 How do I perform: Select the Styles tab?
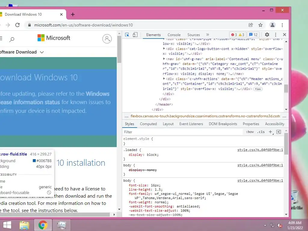click(x=129, y=124)
